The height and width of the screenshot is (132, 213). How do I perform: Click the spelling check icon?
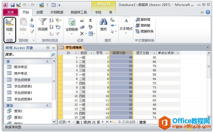coord(91,27)
